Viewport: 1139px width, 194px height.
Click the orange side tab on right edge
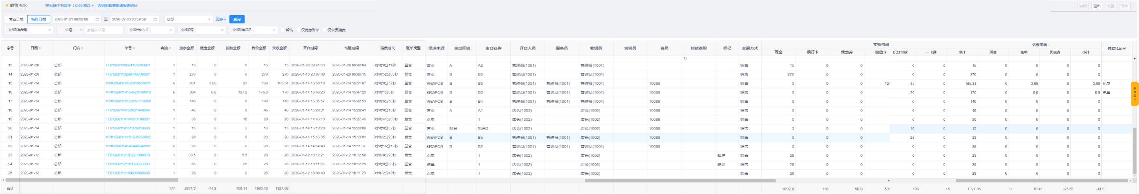(x=1135, y=94)
